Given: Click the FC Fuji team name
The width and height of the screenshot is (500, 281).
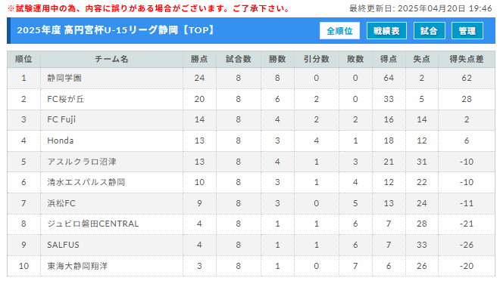Looking at the screenshot, I should [61, 119].
